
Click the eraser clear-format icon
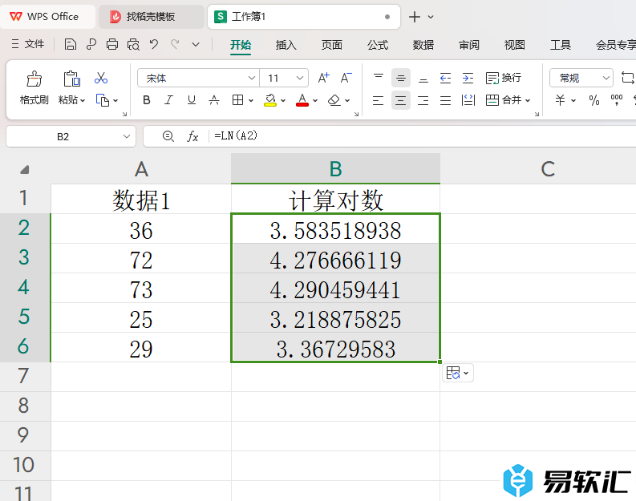[x=334, y=100]
